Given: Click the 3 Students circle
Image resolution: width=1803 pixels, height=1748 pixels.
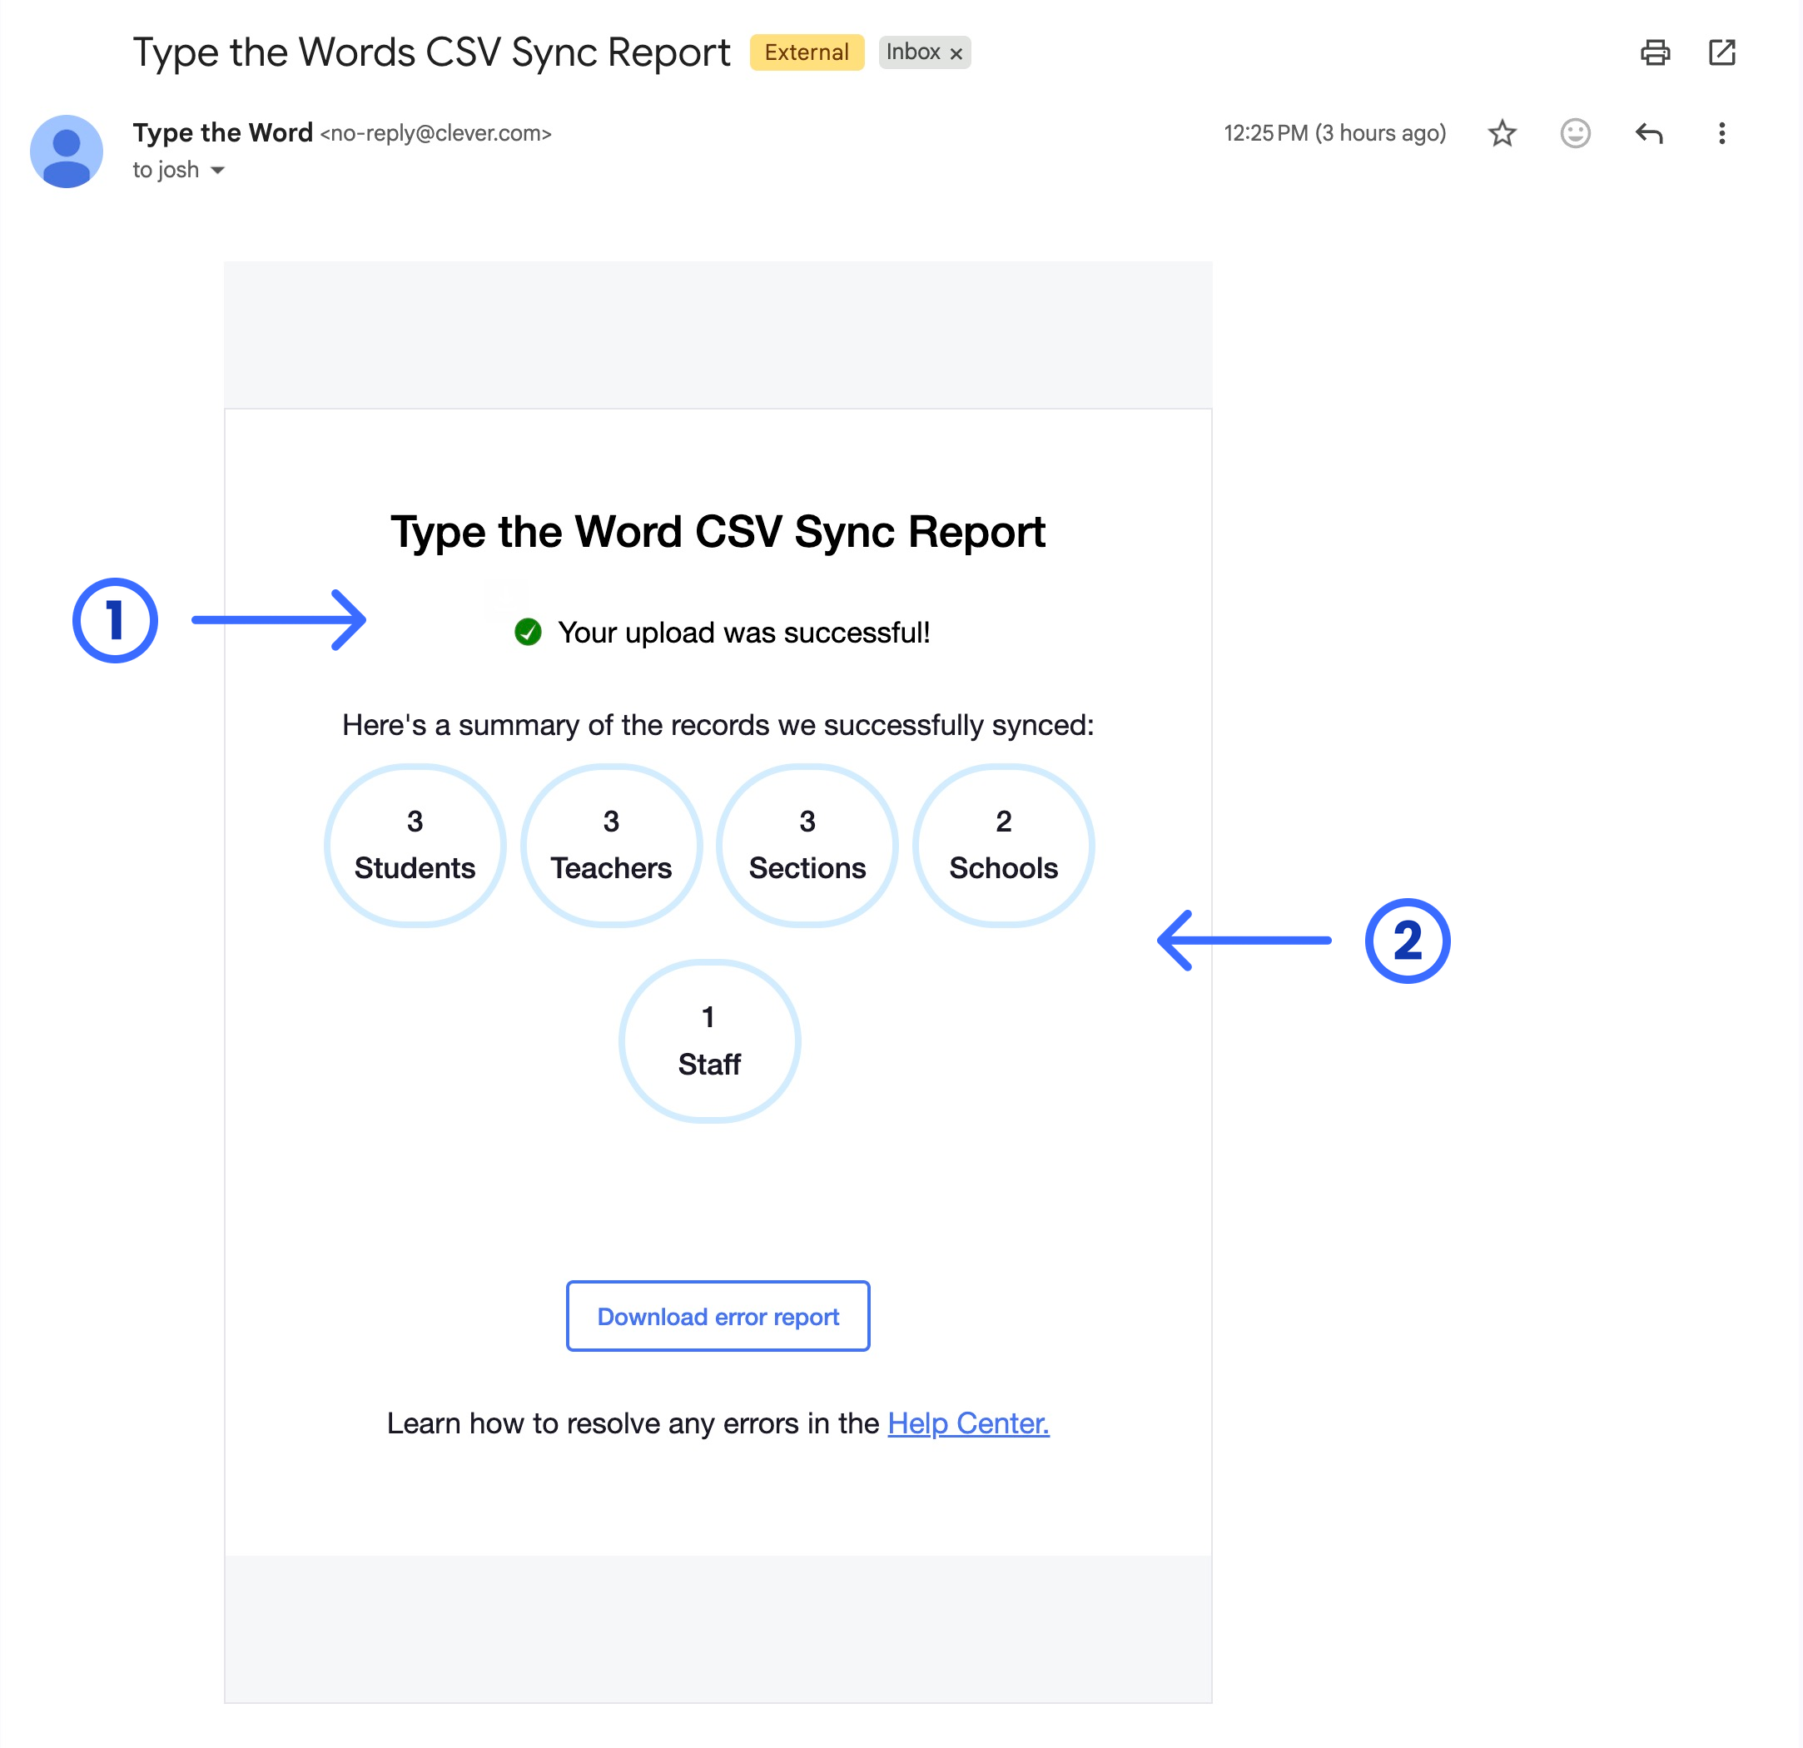Looking at the screenshot, I should [415, 845].
